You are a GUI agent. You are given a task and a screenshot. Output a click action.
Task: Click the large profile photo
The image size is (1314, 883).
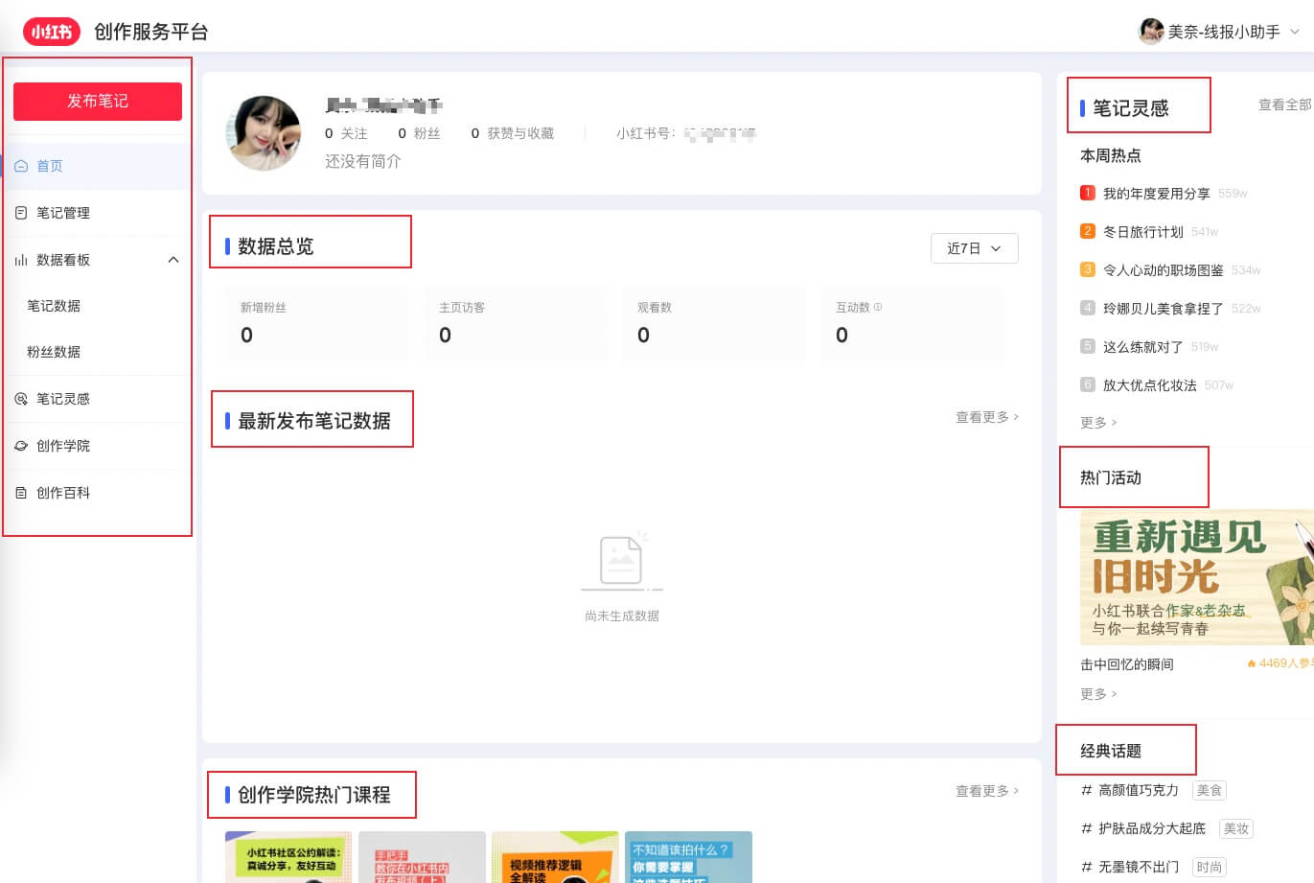pyautogui.click(x=264, y=133)
